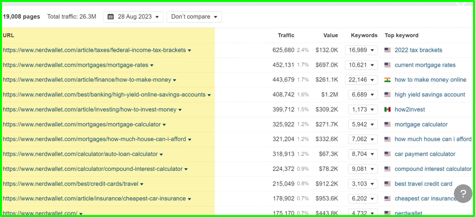The image size is (475, 217).
Task: Expand the arrow after the how-to-make-money URL
Action: (175, 80)
